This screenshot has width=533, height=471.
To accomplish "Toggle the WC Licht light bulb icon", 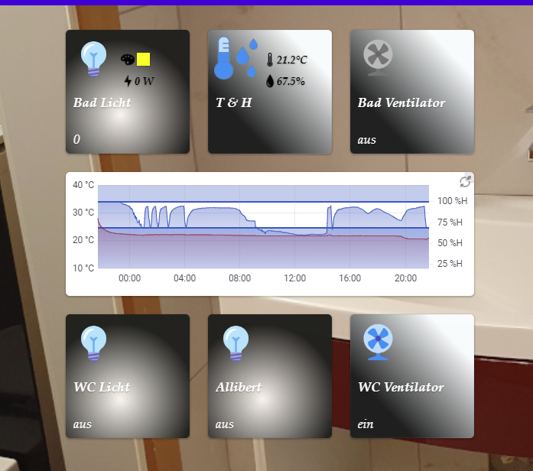I will tap(93, 343).
